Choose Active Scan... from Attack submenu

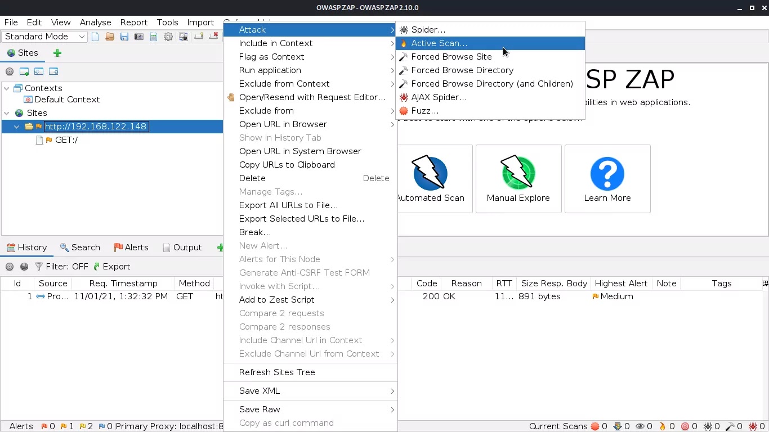(490, 43)
